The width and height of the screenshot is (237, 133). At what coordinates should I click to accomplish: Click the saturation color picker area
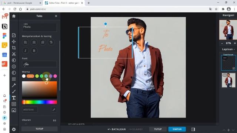[x=40, y=90]
